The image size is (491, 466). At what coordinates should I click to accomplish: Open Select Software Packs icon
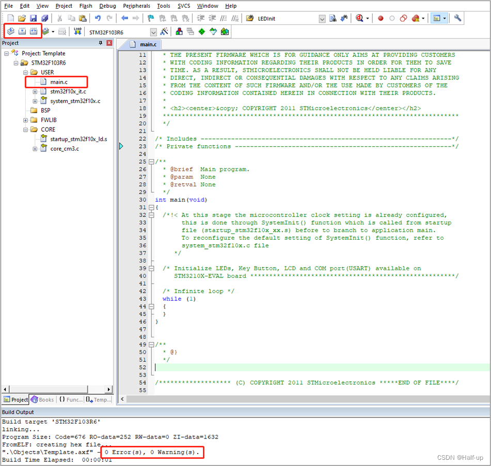(213, 32)
